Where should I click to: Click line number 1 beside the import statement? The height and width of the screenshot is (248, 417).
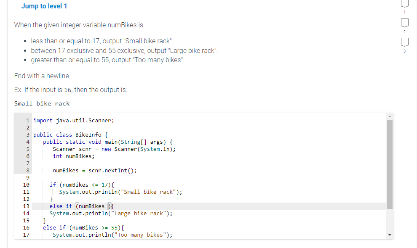pos(27,121)
